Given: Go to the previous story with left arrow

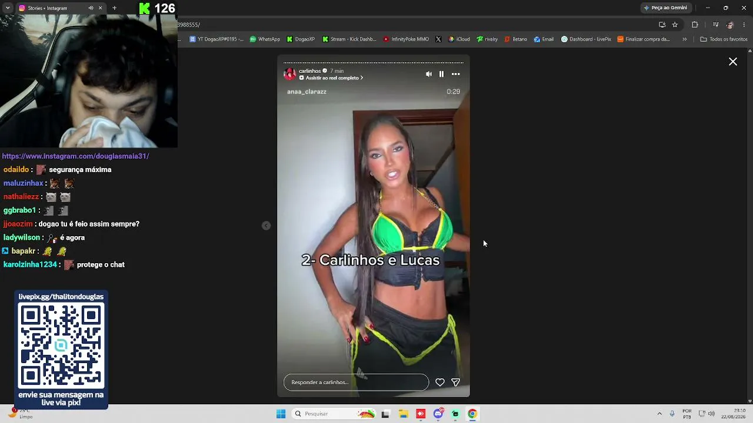Looking at the screenshot, I should pos(266,226).
